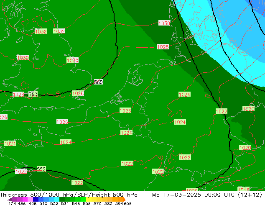Select the bright magenta legend swatch
Screen dimensions: 265x205
pyautogui.click(x=25, y=199)
